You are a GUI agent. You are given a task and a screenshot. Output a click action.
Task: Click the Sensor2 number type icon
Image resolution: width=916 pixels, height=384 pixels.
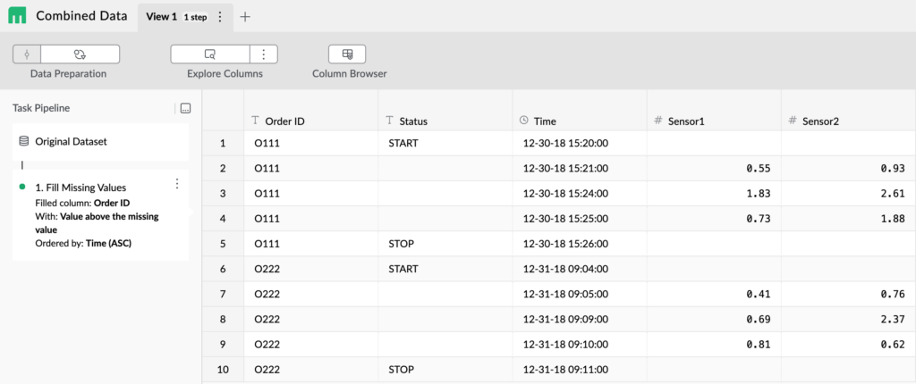tap(793, 121)
